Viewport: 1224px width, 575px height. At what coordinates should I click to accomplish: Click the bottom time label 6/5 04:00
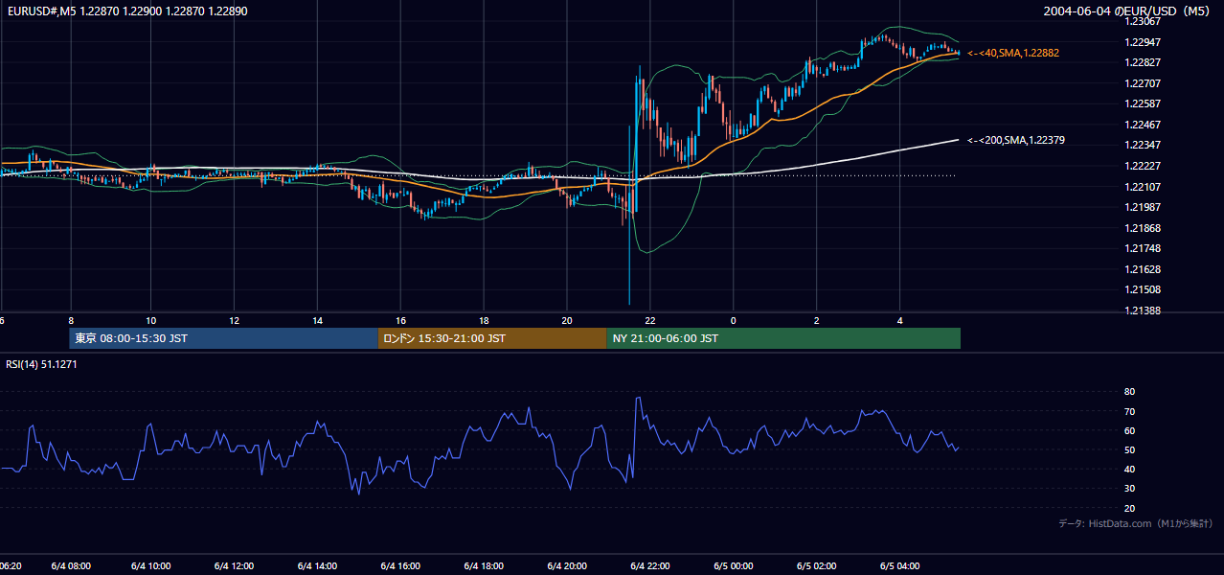pos(900,566)
